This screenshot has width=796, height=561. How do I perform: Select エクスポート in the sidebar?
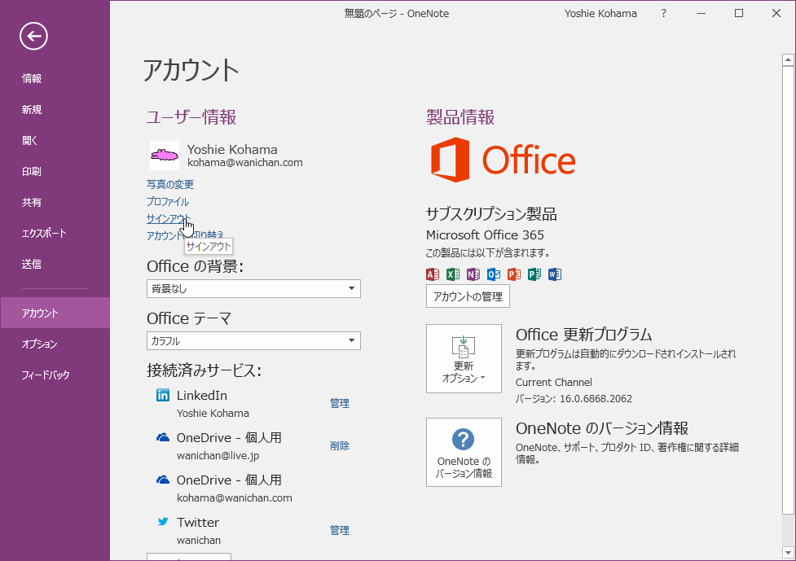tap(55, 234)
